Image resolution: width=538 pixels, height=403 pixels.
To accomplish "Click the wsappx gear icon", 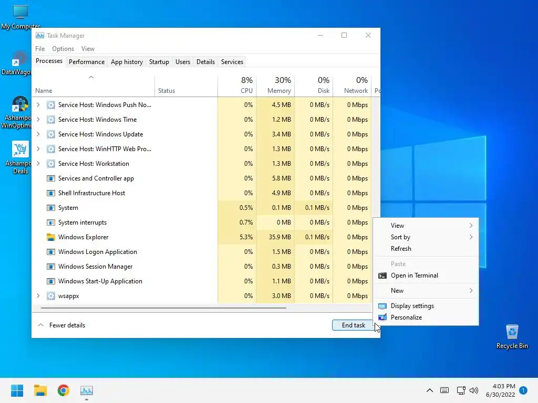I will [x=51, y=296].
